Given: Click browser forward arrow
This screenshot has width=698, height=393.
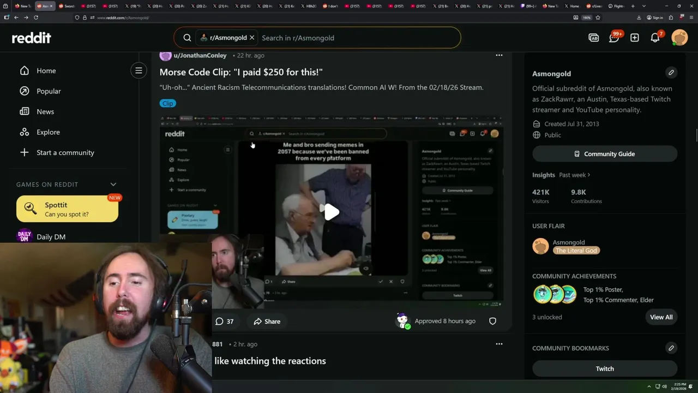Looking at the screenshot, I should point(26,17).
